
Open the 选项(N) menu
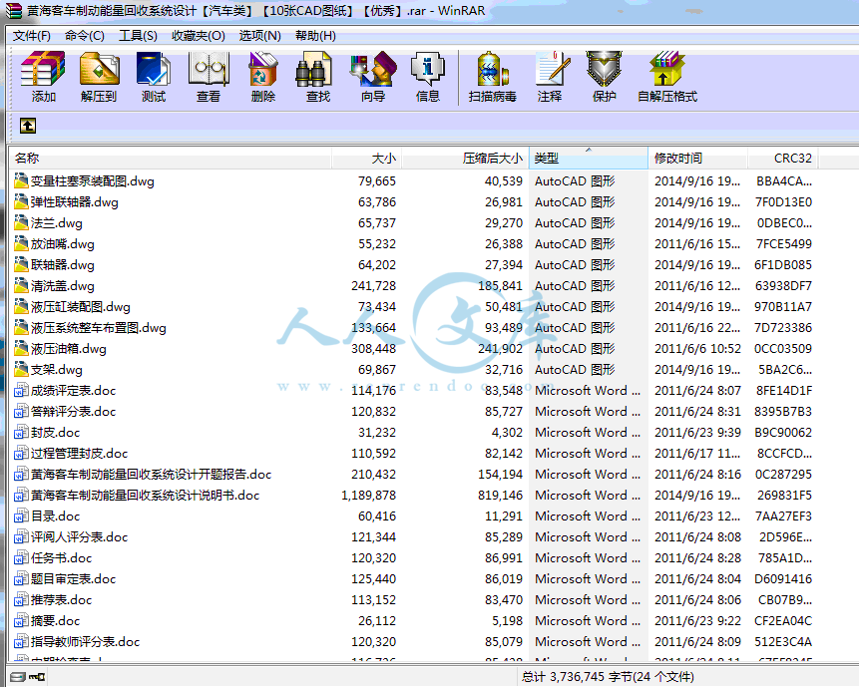(259, 36)
